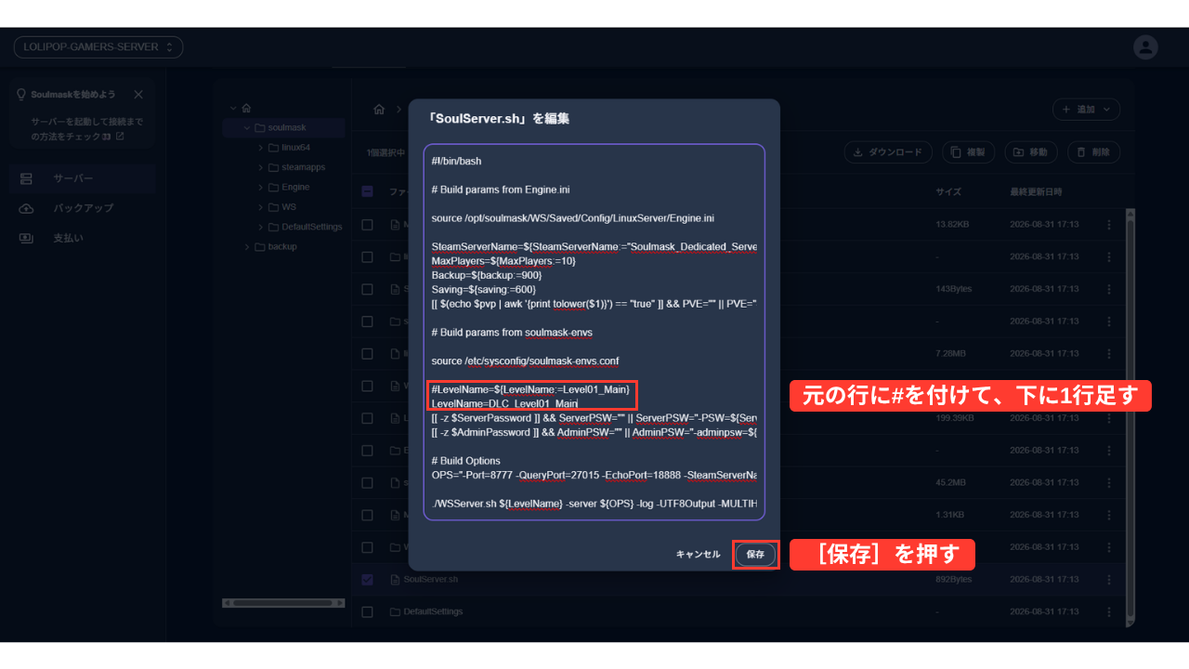The width and height of the screenshot is (1189, 669).
Task: Open the external link icon in the tip card
Action: point(120,137)
